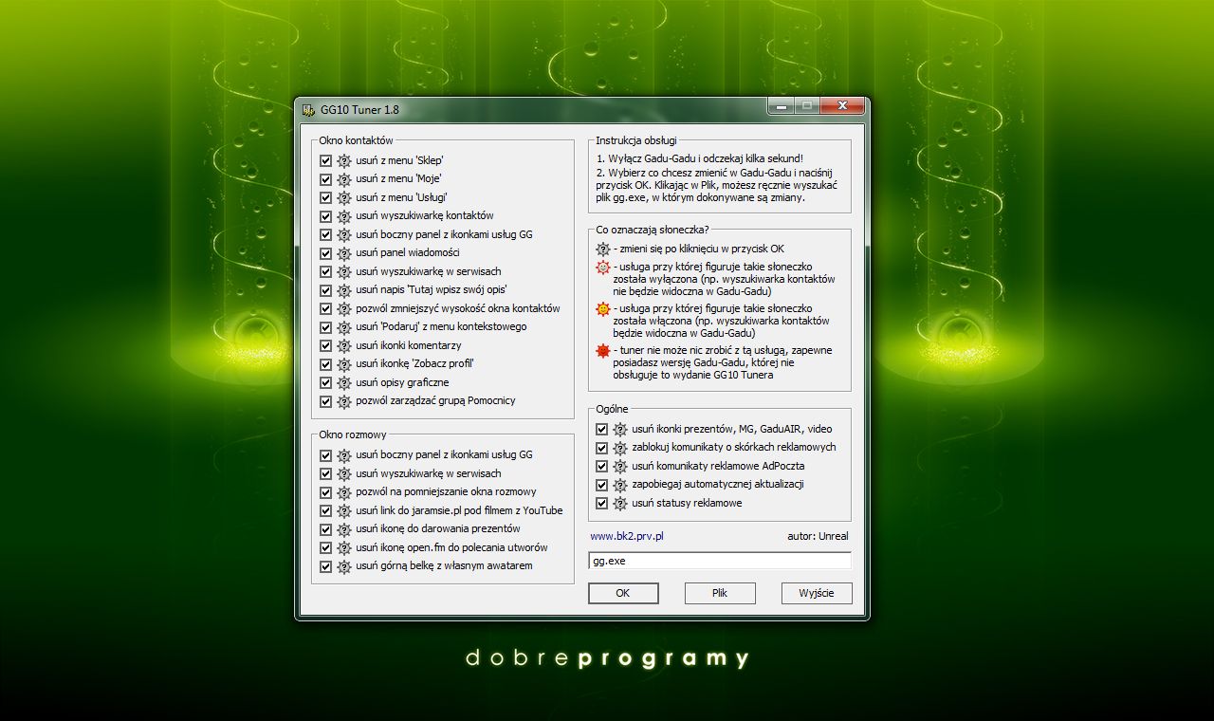The width and height of the screenshot is (1214, 721).
Task: Click the Plik button
Action: (x=720, y=593)
